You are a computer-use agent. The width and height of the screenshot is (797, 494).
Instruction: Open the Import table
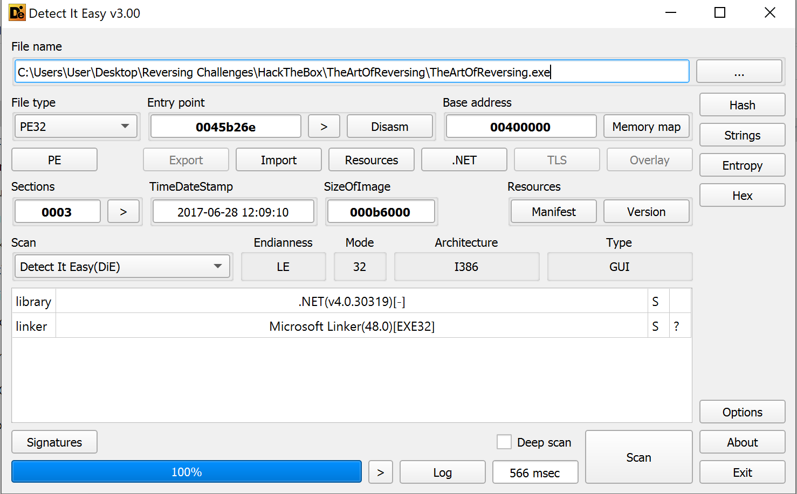pos(279,160)
